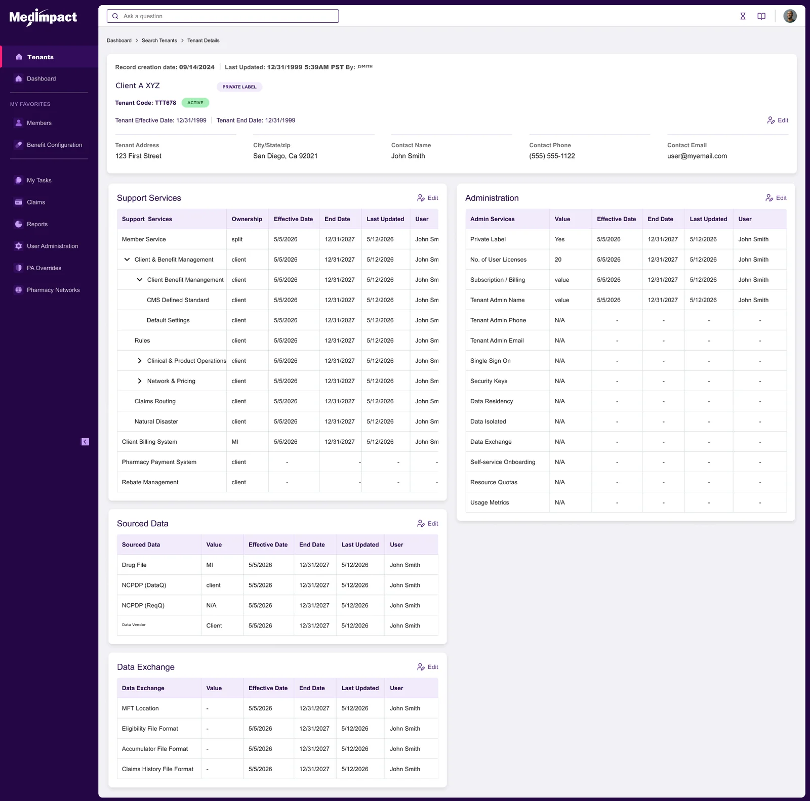The height and width of the screenshot is (801, 810).
Task: Click edit icon in tenant header card
Action: [x=771, y=120]
